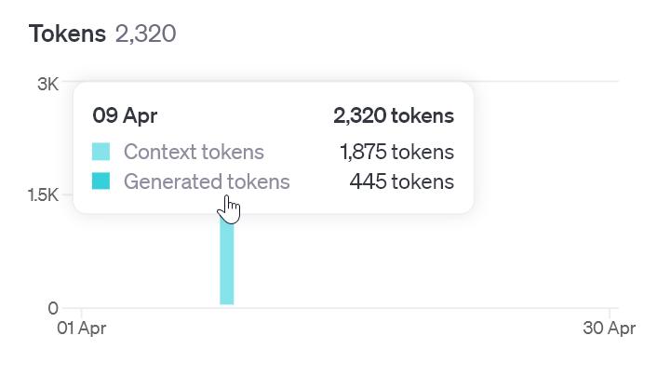Screen dimensions: 671x389
Task: Click the 09 Apr date in tooltip
Action: (x=125, y=115)
